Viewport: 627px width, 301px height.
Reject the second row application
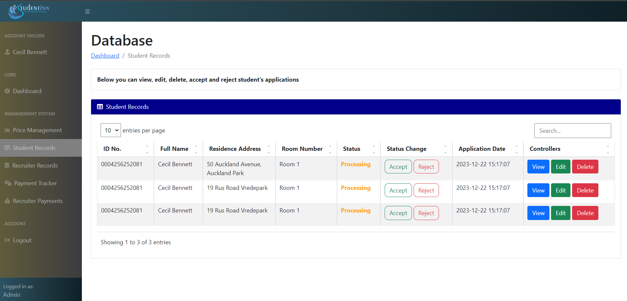click(426, 190)
